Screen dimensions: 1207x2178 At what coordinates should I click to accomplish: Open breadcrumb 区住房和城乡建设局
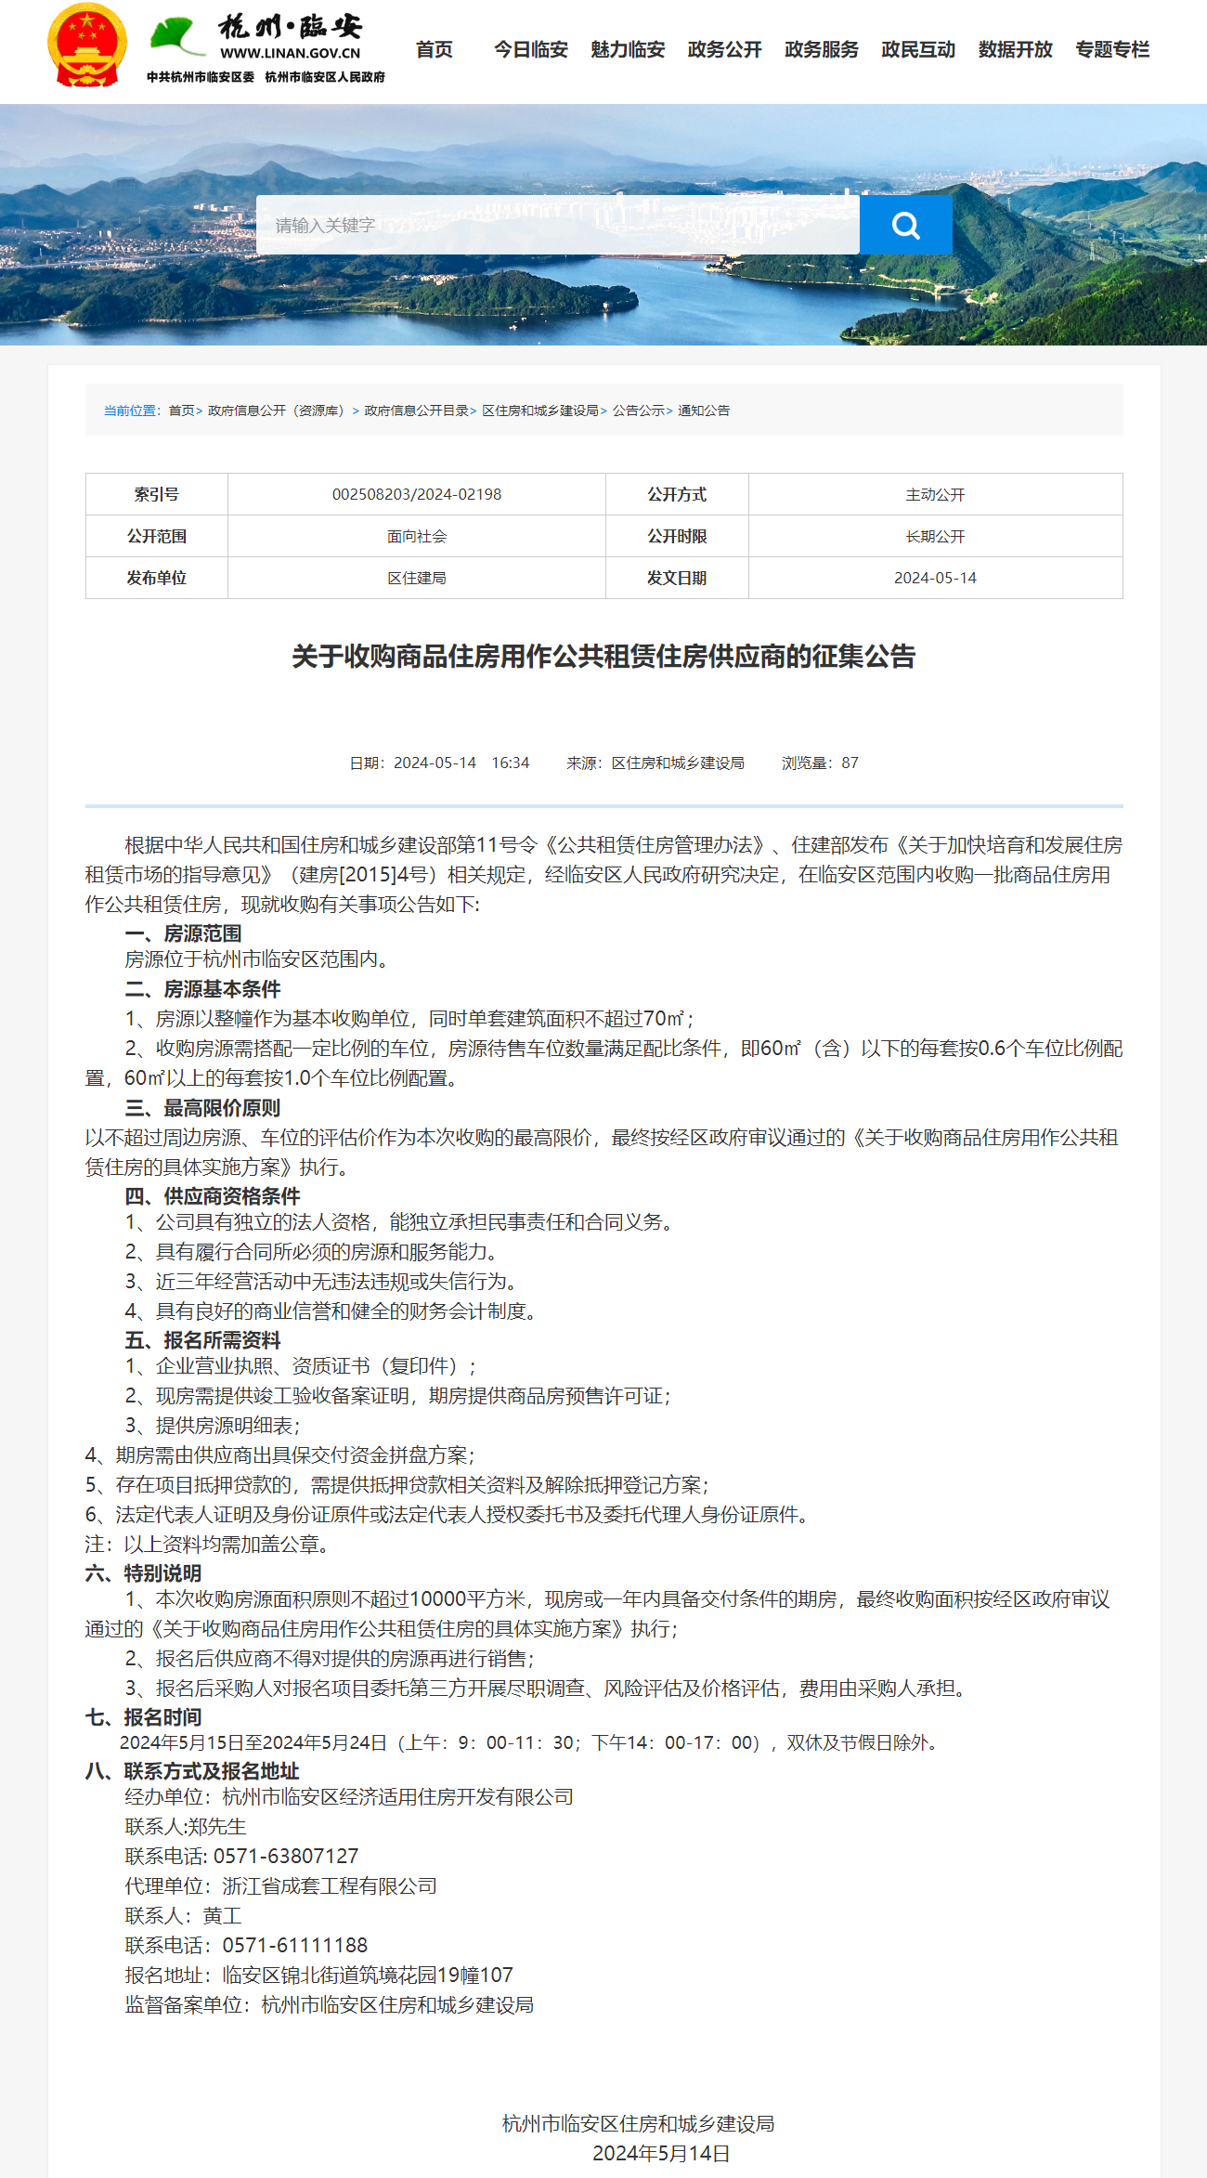pyautogui.click(x=539, y=411)
